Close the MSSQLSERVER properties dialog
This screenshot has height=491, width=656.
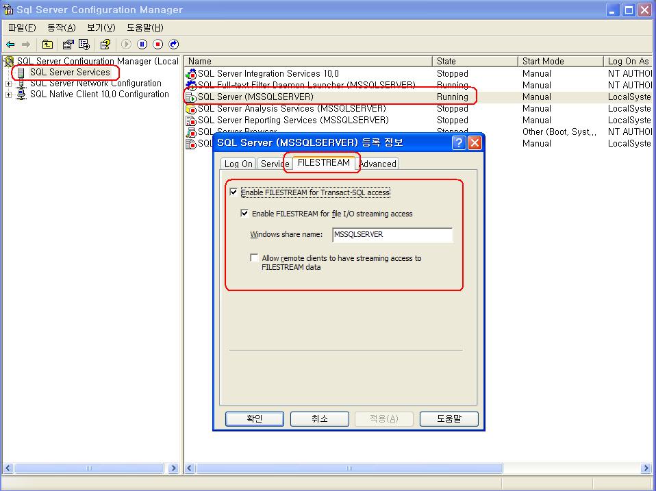tap(475, 143)
